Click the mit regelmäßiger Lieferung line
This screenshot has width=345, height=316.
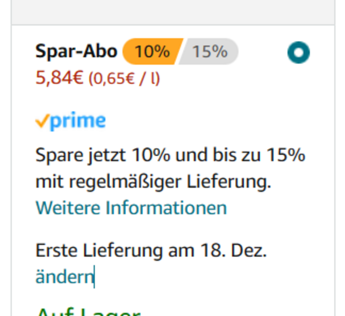point(153,182)
